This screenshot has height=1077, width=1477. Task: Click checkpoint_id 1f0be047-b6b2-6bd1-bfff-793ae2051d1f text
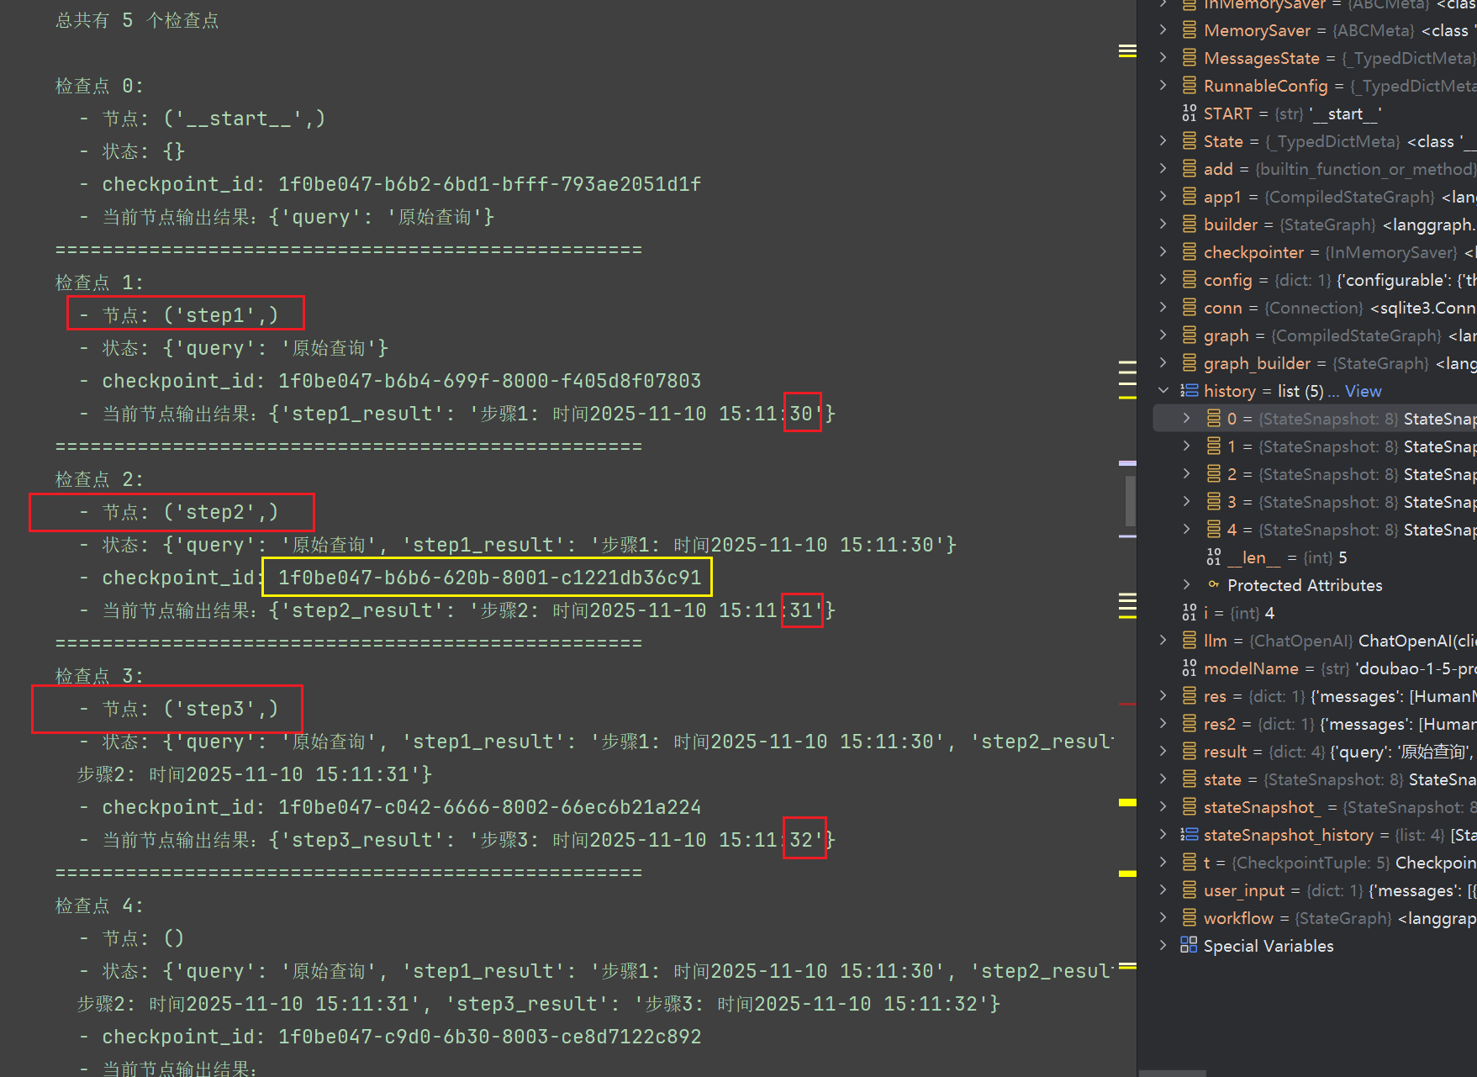(x=489, y=184)
